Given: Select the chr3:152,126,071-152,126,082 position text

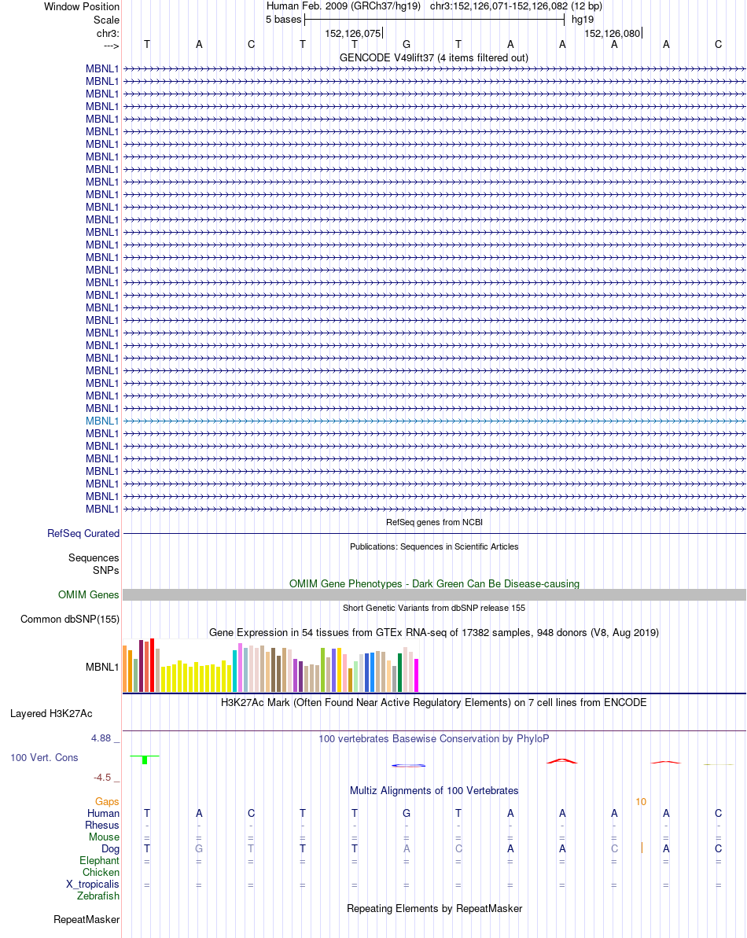Looking at the screenshot, I should pos(516,6).
